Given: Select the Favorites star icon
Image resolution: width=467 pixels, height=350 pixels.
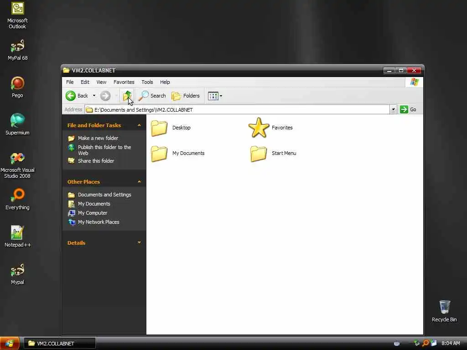Looking at the screenshot, I should (259, 128).
